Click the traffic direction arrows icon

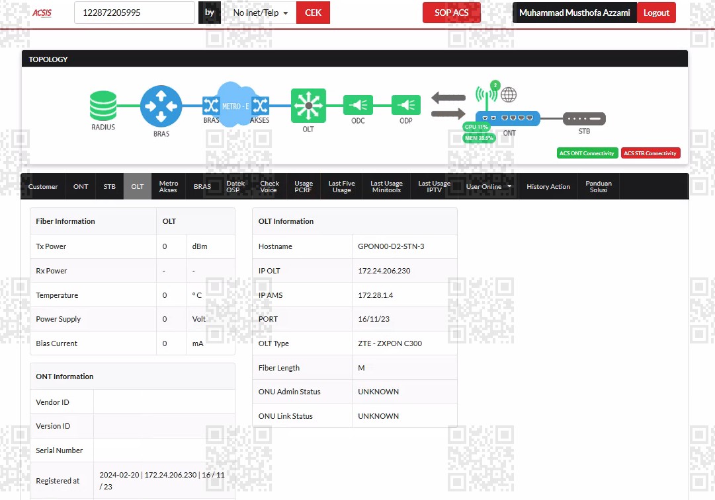tap(448, 105)
